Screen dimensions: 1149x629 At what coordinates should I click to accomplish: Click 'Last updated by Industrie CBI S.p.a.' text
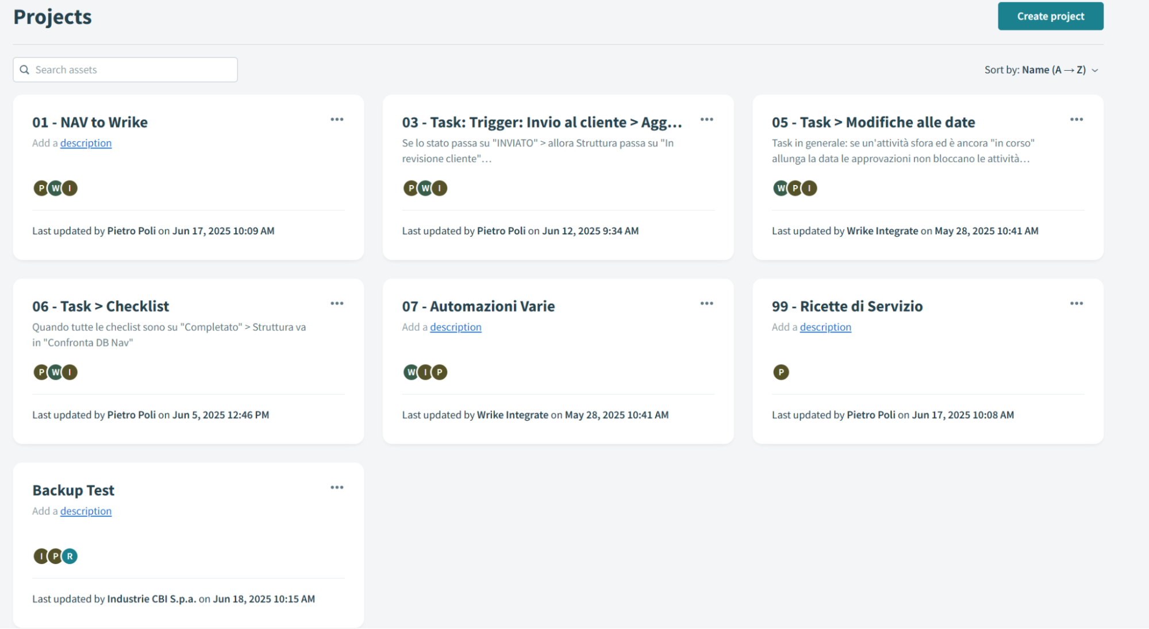(x=114, y=599)
